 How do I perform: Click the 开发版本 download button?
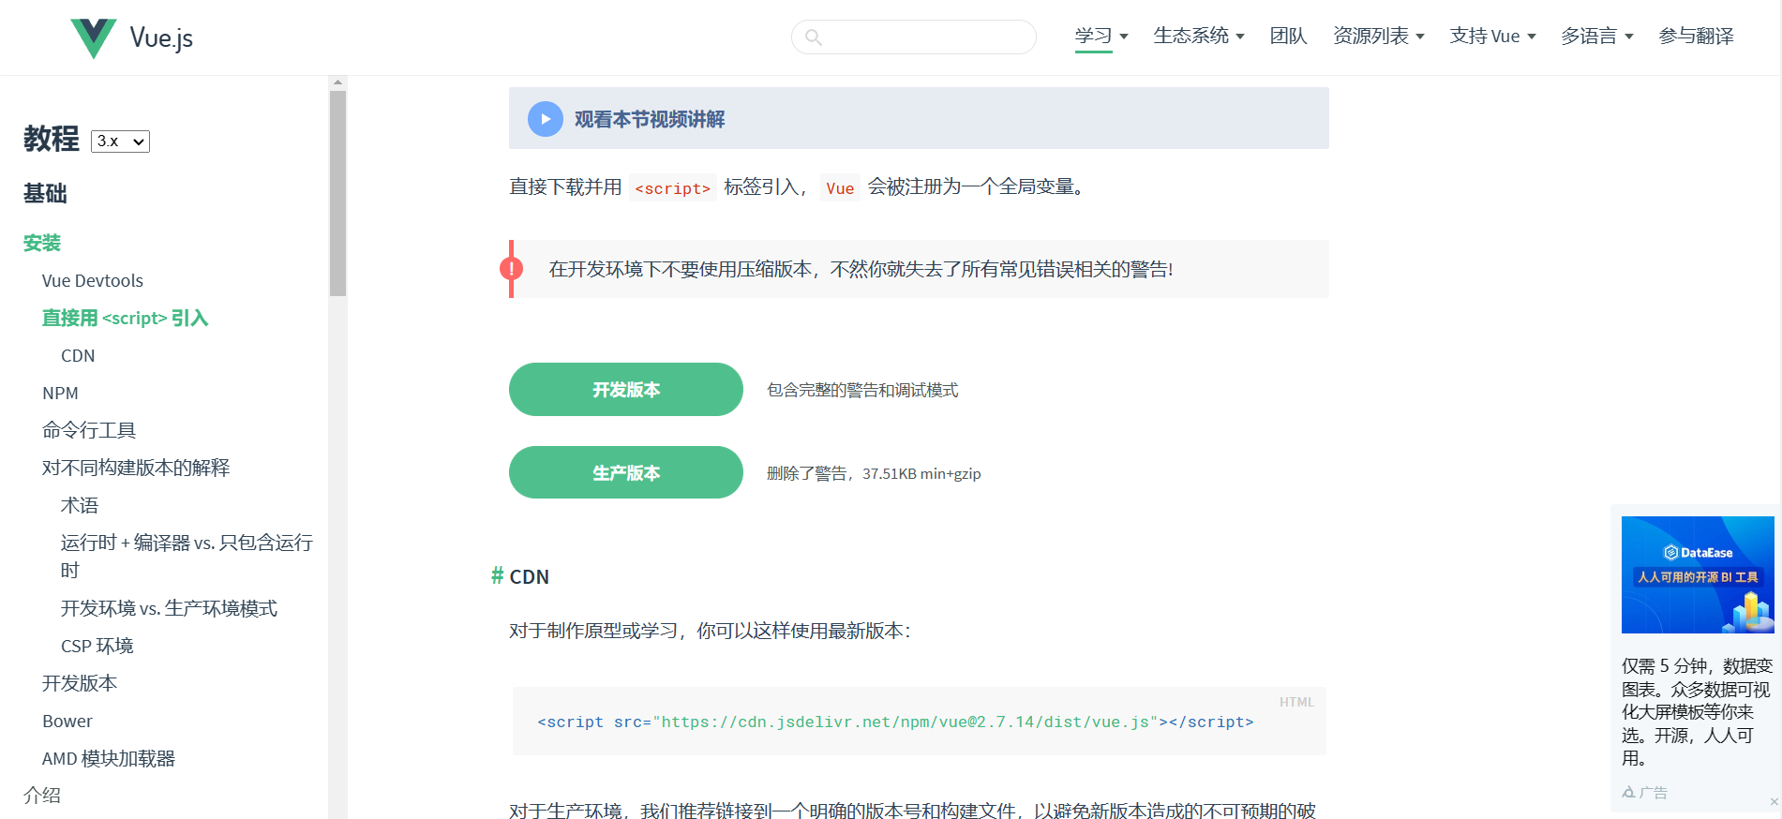tap(626, 390)
